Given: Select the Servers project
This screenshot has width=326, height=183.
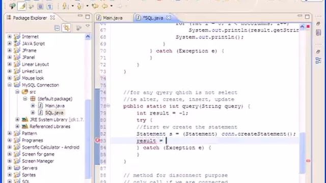Looking at the screenshot, I should coord(30,168).
